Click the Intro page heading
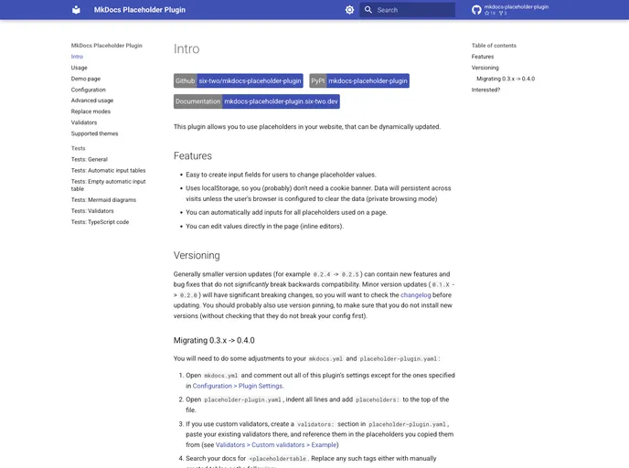The image size is (629, 468). pos(187,49)
